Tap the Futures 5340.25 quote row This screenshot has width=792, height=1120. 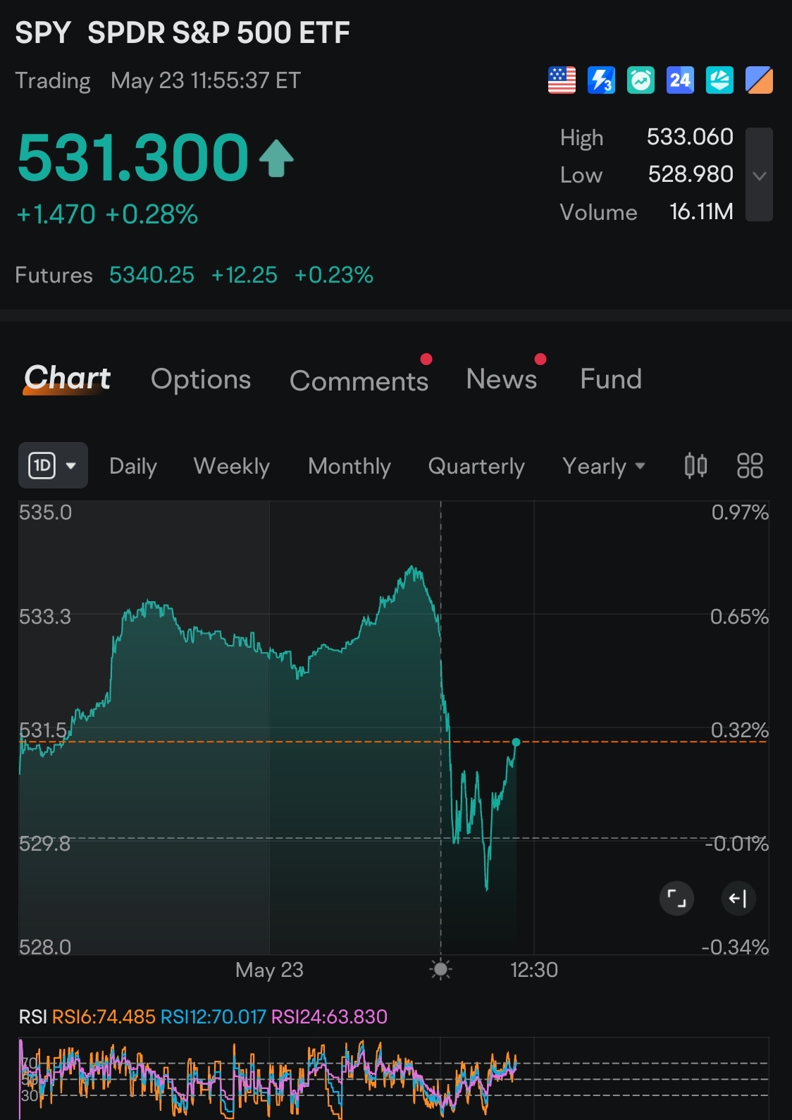[x=194, y=275]
